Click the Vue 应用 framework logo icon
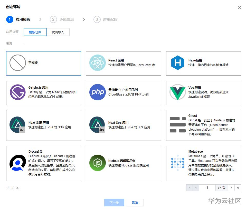Viewport: 246px width, 211px height. (177, 92)
